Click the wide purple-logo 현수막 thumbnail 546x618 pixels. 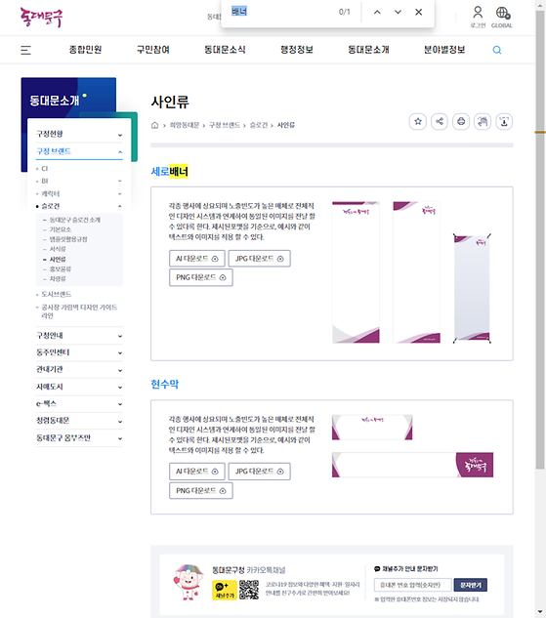pos(413,465)
